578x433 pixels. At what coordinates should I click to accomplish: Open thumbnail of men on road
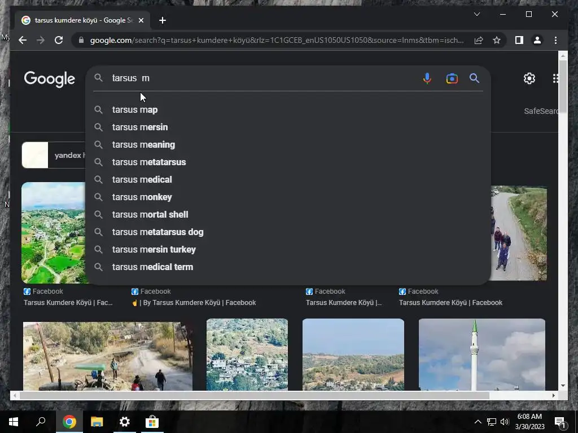(519, 233)
